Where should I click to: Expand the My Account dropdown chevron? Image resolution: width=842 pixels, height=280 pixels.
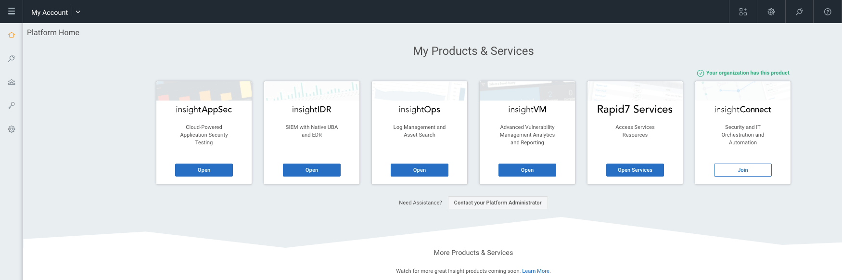pos(78,12)
